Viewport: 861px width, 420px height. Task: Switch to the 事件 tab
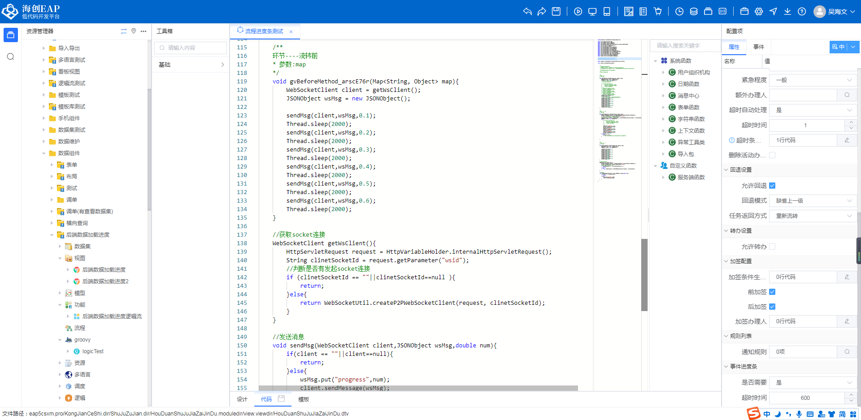pos(759,47)
